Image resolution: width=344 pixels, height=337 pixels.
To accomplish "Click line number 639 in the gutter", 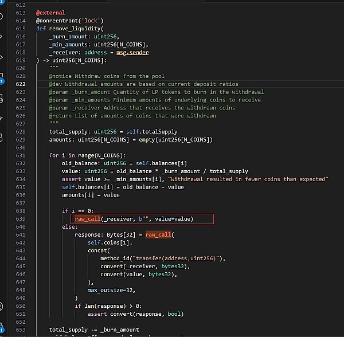I will [21, 219].
